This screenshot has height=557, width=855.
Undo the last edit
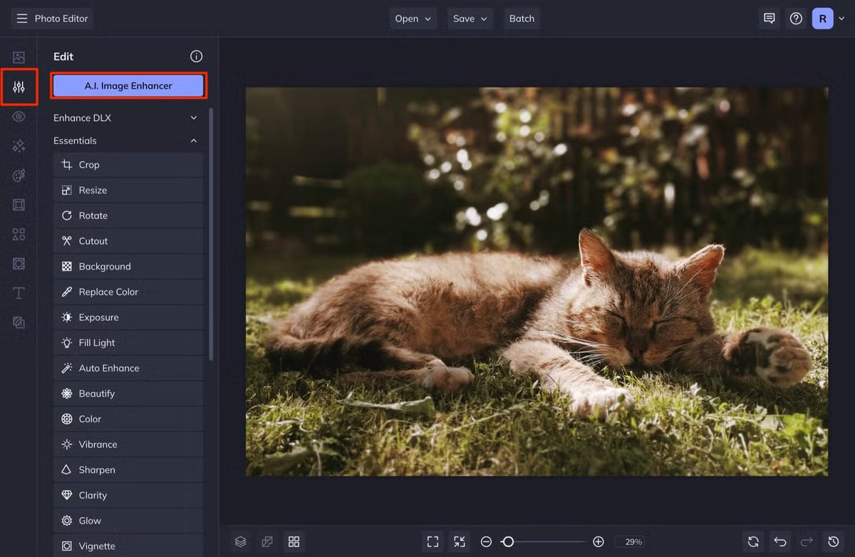779,542
